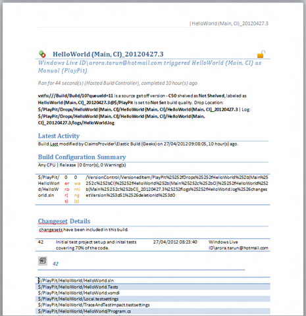Select the $/PlayPit/HelloWorld/HelloWorld.sln file row
This screenshot has width=306, height=316.
(x=153, y=280)
